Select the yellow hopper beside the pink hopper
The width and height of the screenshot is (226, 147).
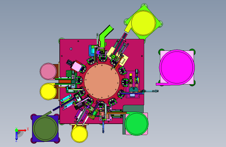48,92
